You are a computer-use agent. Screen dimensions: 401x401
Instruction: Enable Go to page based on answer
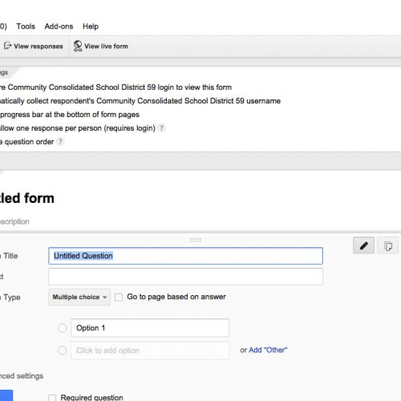pyautogui.click(x=119, y=297)
